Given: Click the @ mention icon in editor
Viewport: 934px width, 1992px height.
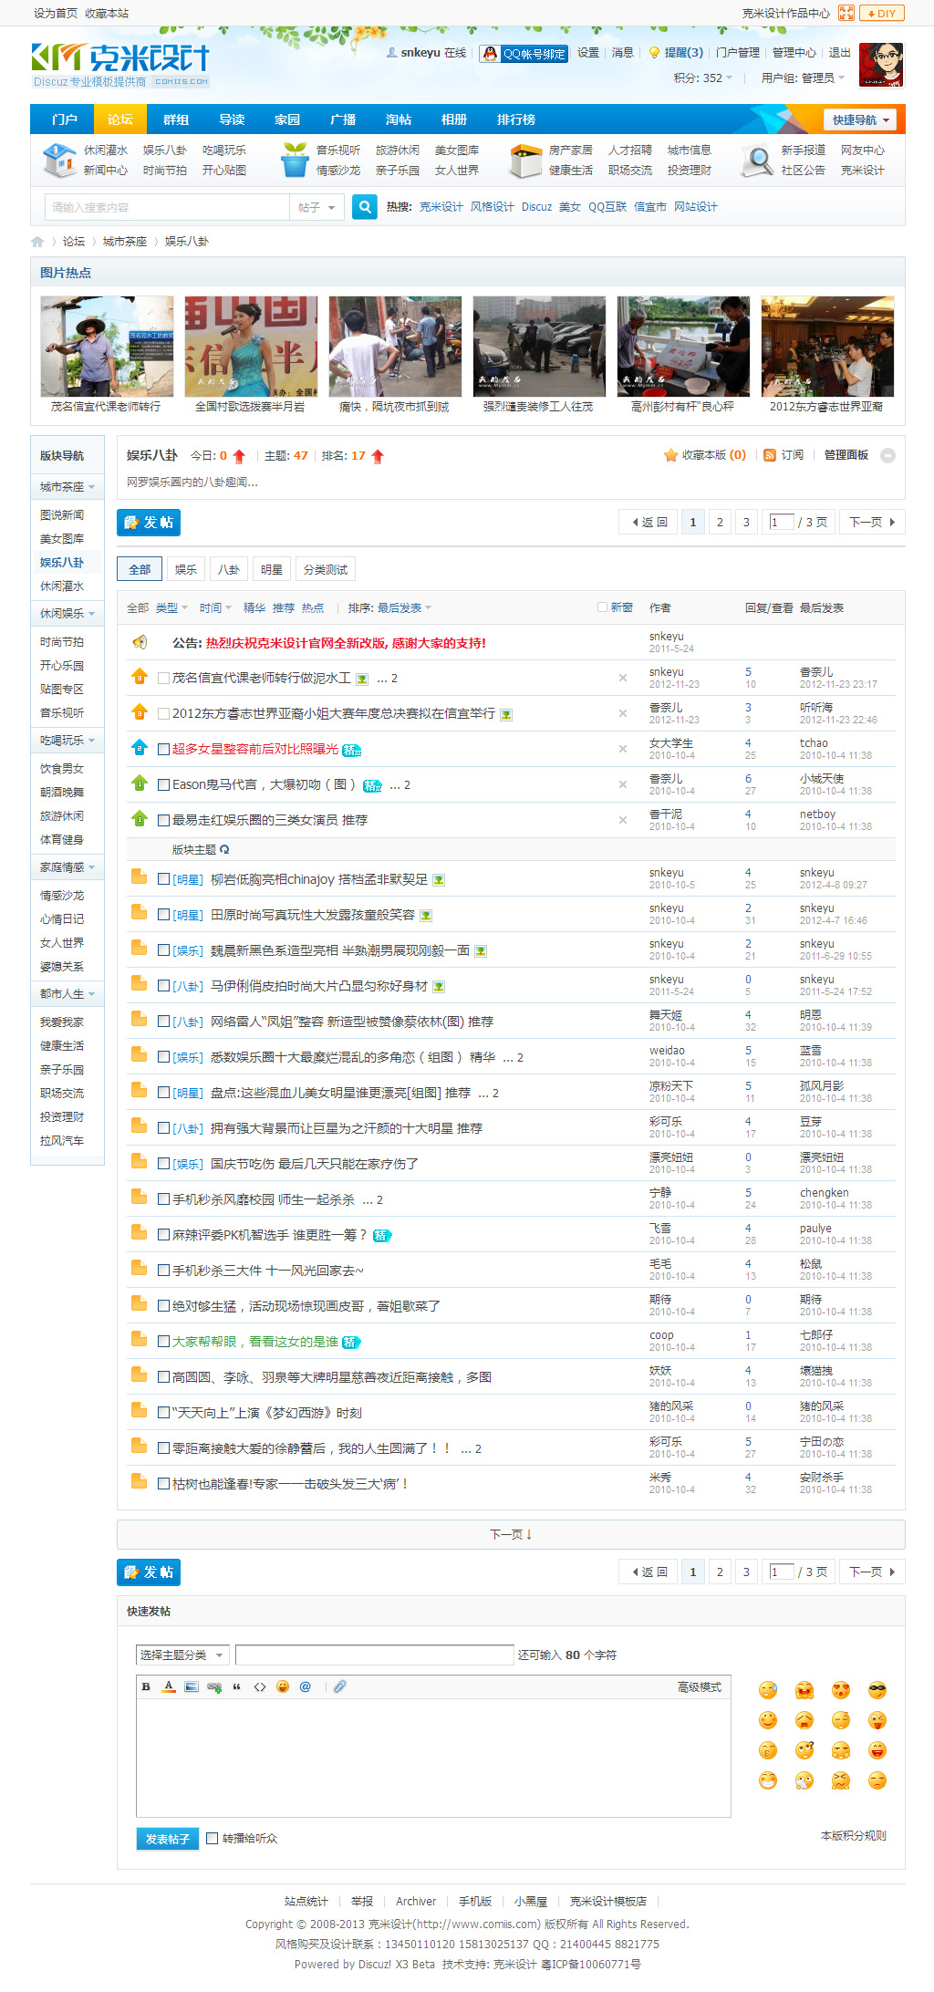Looking at the screenshot, I should [x=306, y=1686].
